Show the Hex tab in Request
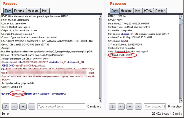184x118 pixels. coord(45,11)
